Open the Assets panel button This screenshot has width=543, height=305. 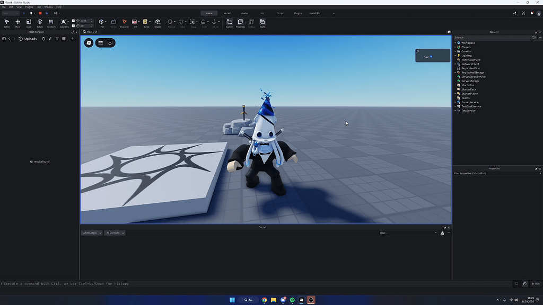[x=262, y=23]
